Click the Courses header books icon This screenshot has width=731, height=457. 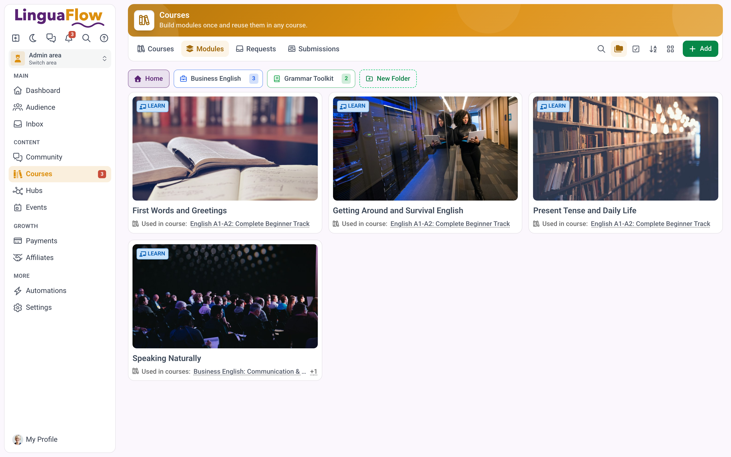144,20
